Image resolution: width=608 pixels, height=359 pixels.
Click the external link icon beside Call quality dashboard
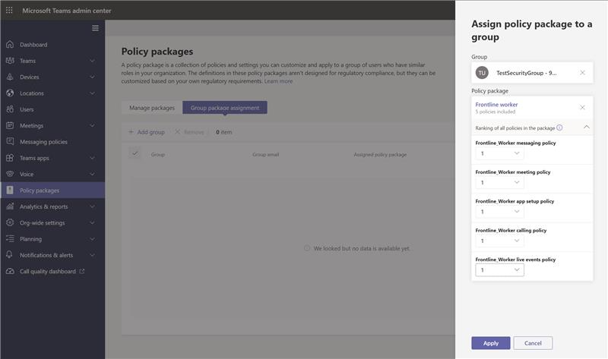(x=82, y=271)
